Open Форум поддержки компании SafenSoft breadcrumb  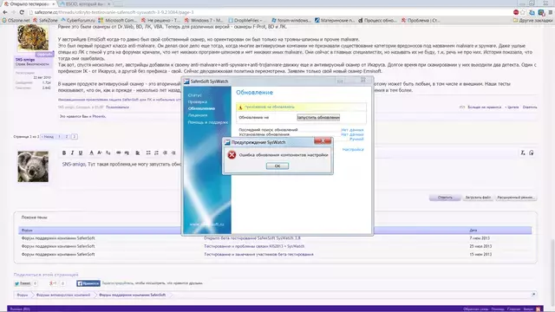click(x=132, y=295)
